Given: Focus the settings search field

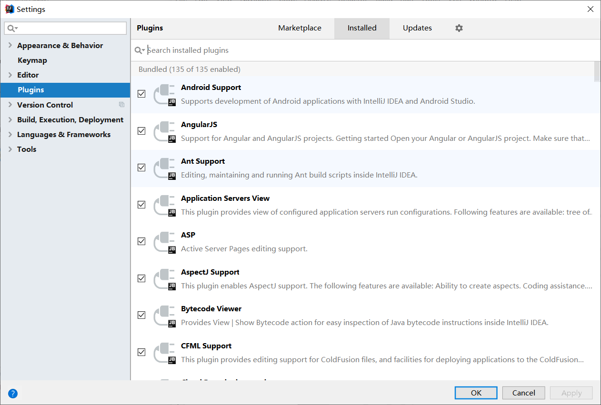Looking at the screenshot, I should tap(66, 29).
